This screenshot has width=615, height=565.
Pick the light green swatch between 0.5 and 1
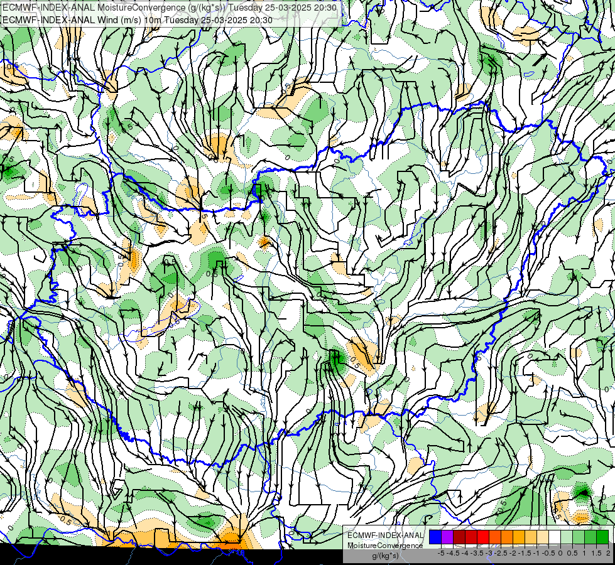[x=579, y=537]
